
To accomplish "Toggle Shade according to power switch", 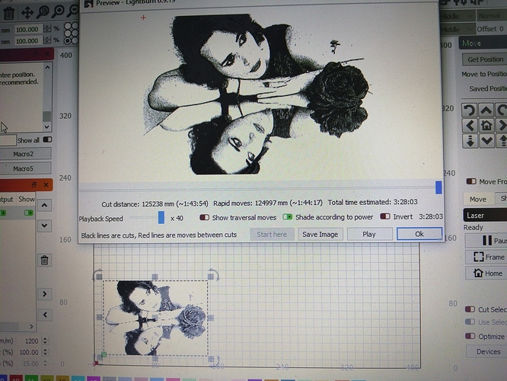I will coord(287,216).
